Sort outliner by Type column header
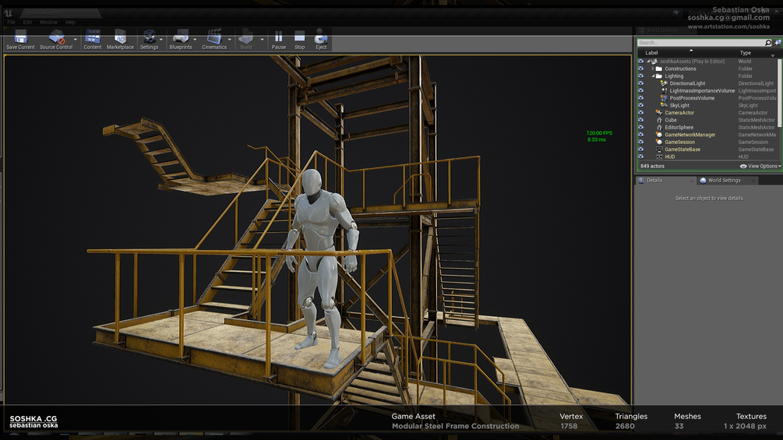This screenshot has width=783, height=440. (745, 53)
